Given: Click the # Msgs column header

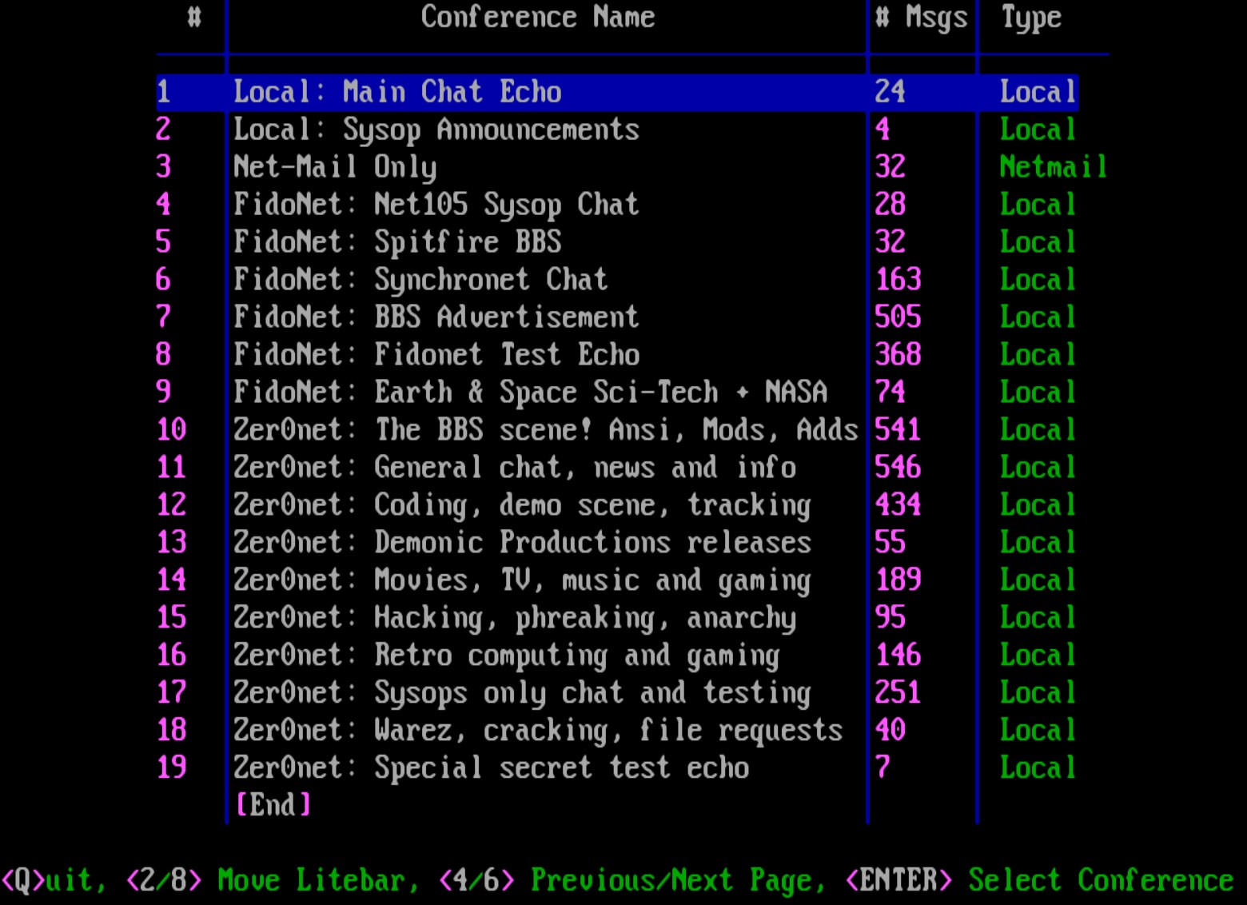Looking at the screenshot, I should point(921,18).
